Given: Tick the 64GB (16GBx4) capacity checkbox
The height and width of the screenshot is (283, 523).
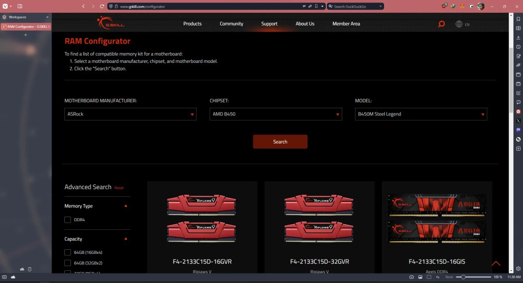Looking at the screenshot, I should click(x=68, y=252).
